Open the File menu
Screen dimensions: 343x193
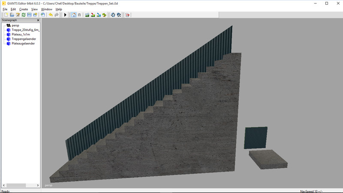coord(5,9)
